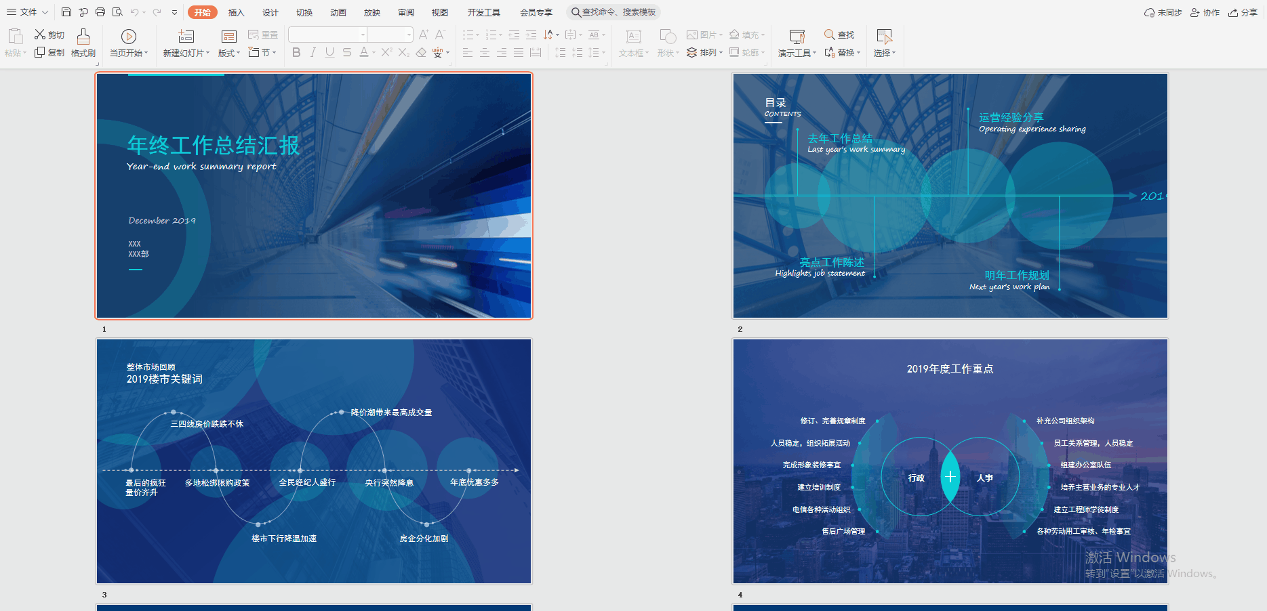The image size is (1267, 611).
Task: Switch to the Insert (插入) ribbon tab
Action: click(x=236, y=12)
